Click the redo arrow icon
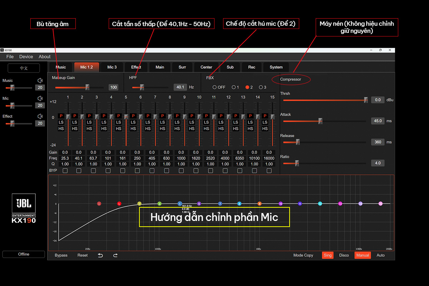 click(115, 255)
